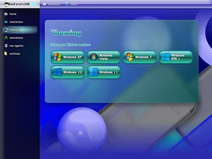Screen dimensions: 212x159
Task: Select the theming menu item
Action: pos(20,30)
